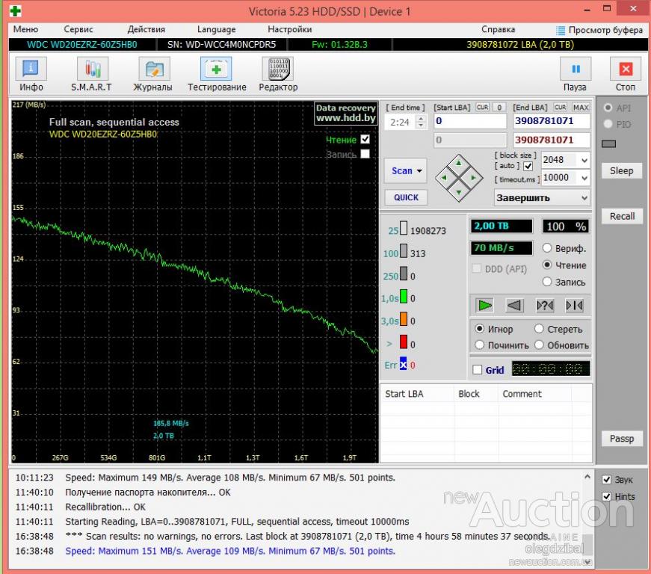This screenshot has height=574, width=651.
Task: Open the Scan button dropdown arrow
Action: point(420,171)
